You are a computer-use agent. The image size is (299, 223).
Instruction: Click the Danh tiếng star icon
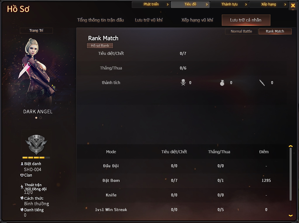click(22, 210)
